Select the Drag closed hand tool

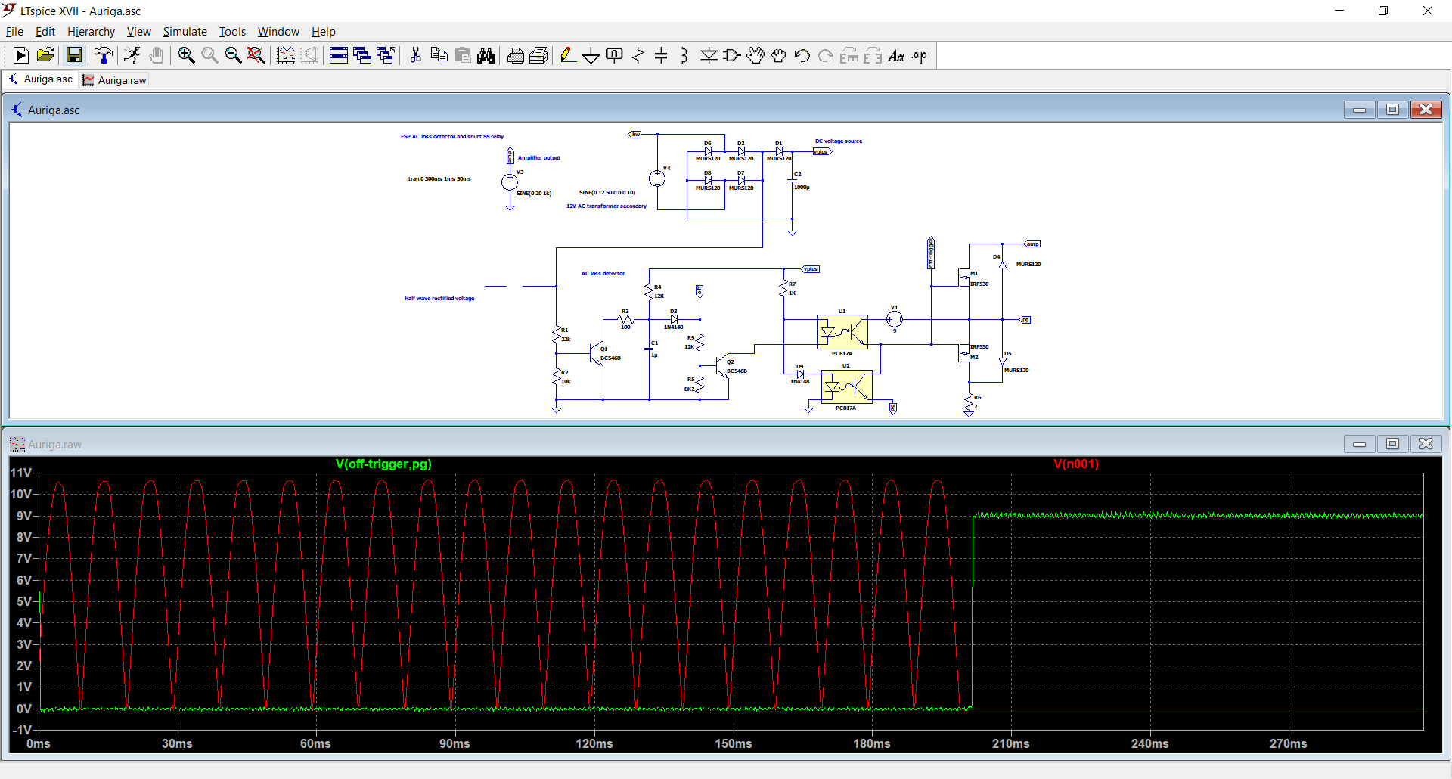point(779,55)
